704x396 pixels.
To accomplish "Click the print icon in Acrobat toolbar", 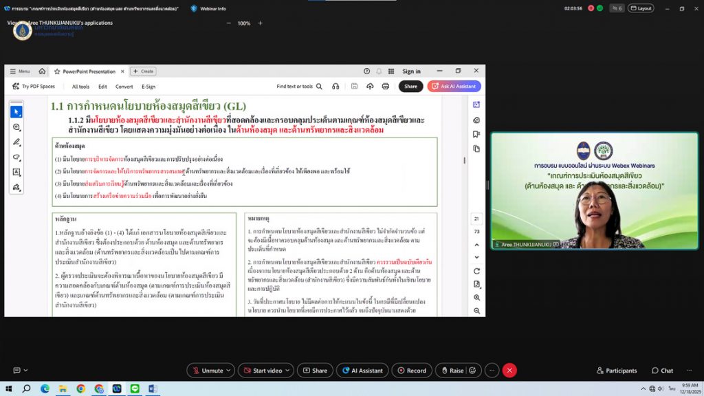I will tap(385, 87).
